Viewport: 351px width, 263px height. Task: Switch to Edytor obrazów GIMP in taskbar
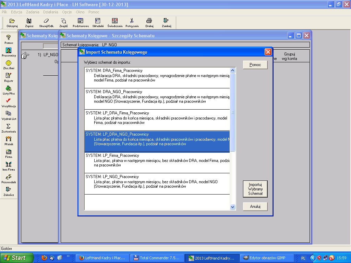coord(266,258)
